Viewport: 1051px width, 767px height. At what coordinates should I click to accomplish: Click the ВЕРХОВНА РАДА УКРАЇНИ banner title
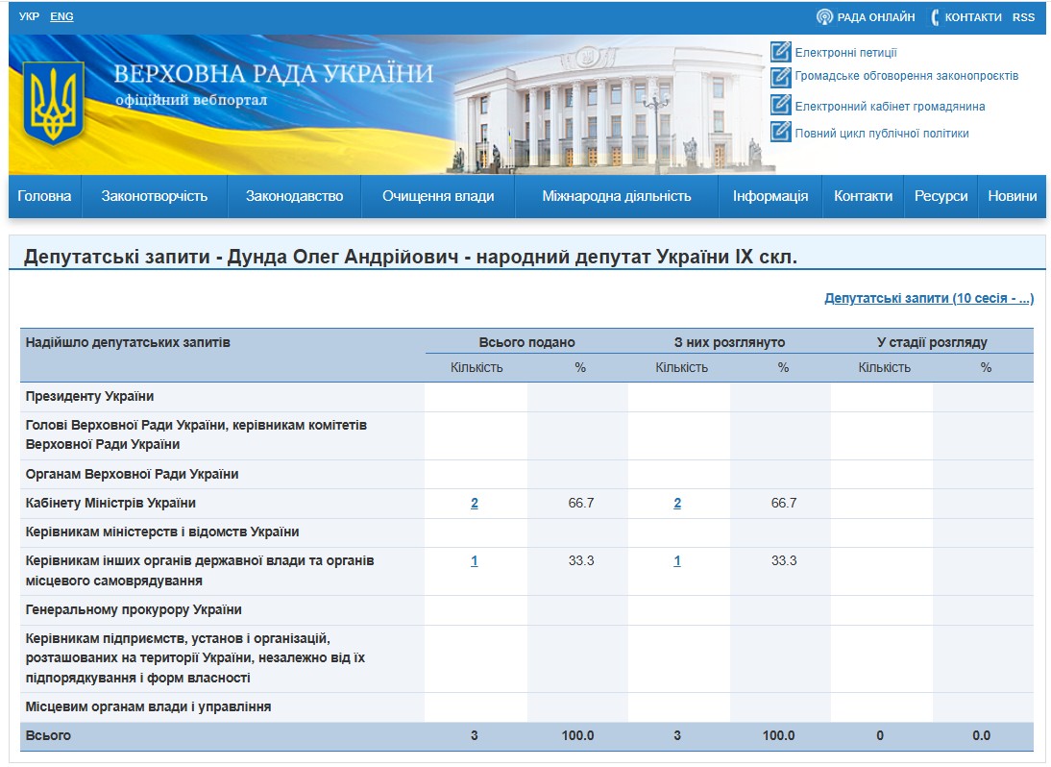(274, 73)
